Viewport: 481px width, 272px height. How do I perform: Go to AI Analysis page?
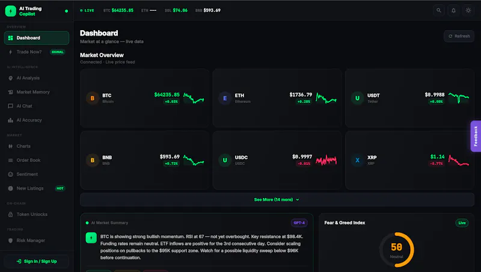(37, 78)
